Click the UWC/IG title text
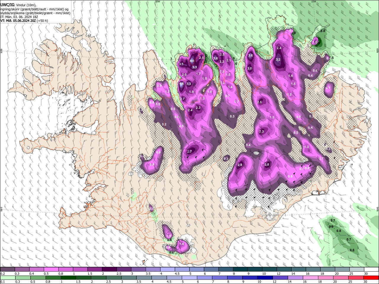Screen dimensions: 379x284 (x=7, y=5)
